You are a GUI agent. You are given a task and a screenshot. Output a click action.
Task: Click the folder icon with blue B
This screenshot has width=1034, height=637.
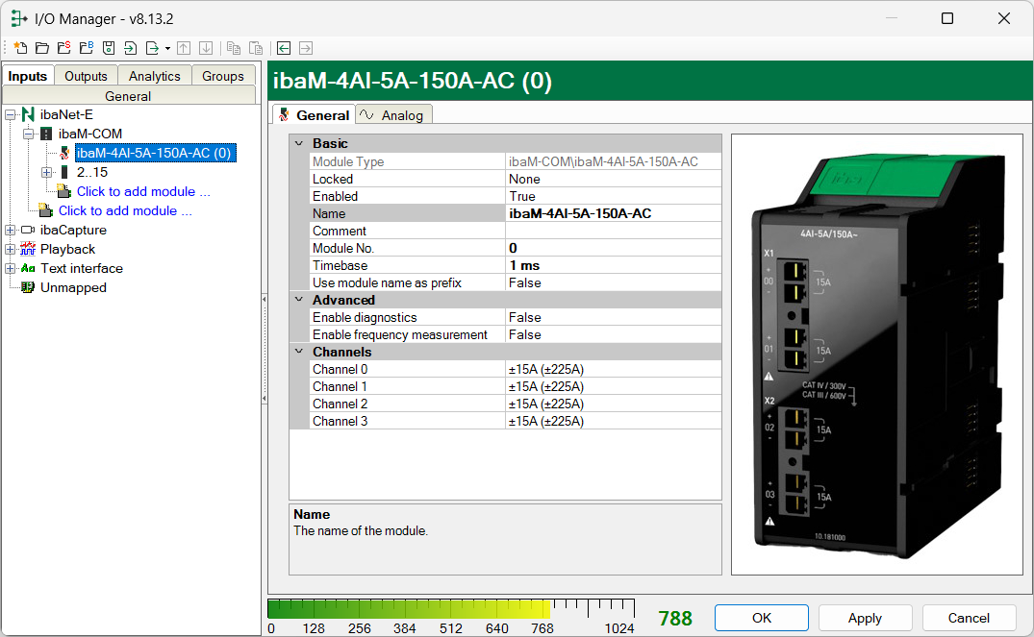point(87,48)
